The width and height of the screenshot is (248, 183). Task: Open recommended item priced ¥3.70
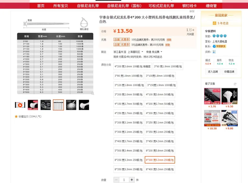(x=212, y=96)
